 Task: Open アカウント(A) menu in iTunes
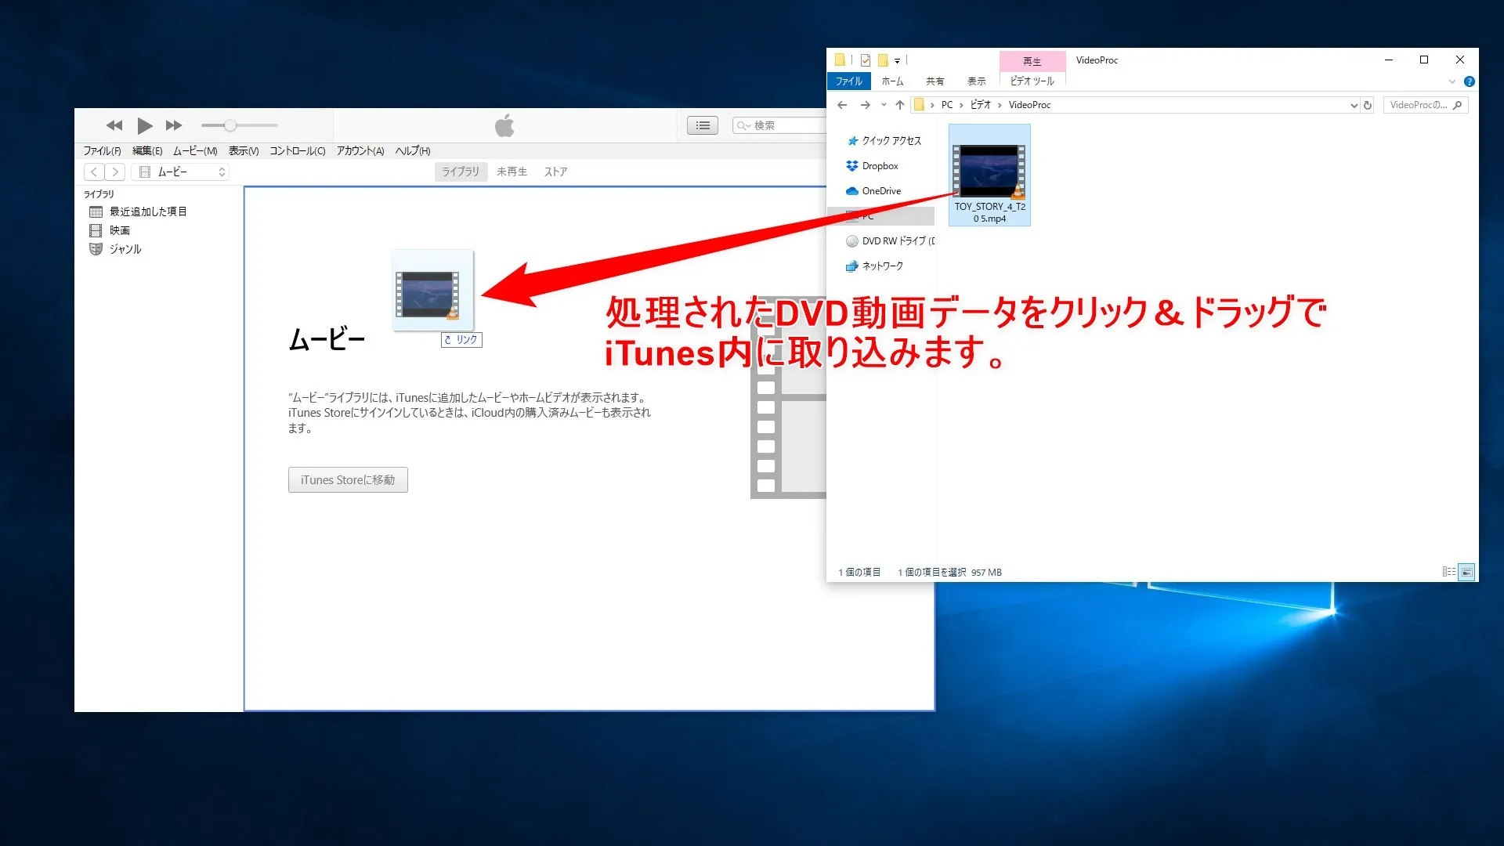360,151
